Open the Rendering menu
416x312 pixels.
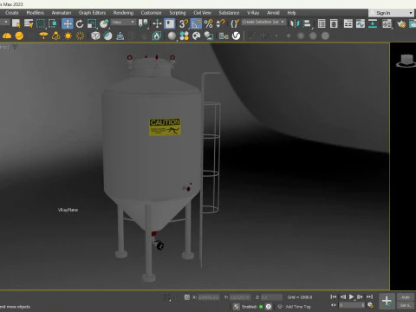click(x=123, y=13)
